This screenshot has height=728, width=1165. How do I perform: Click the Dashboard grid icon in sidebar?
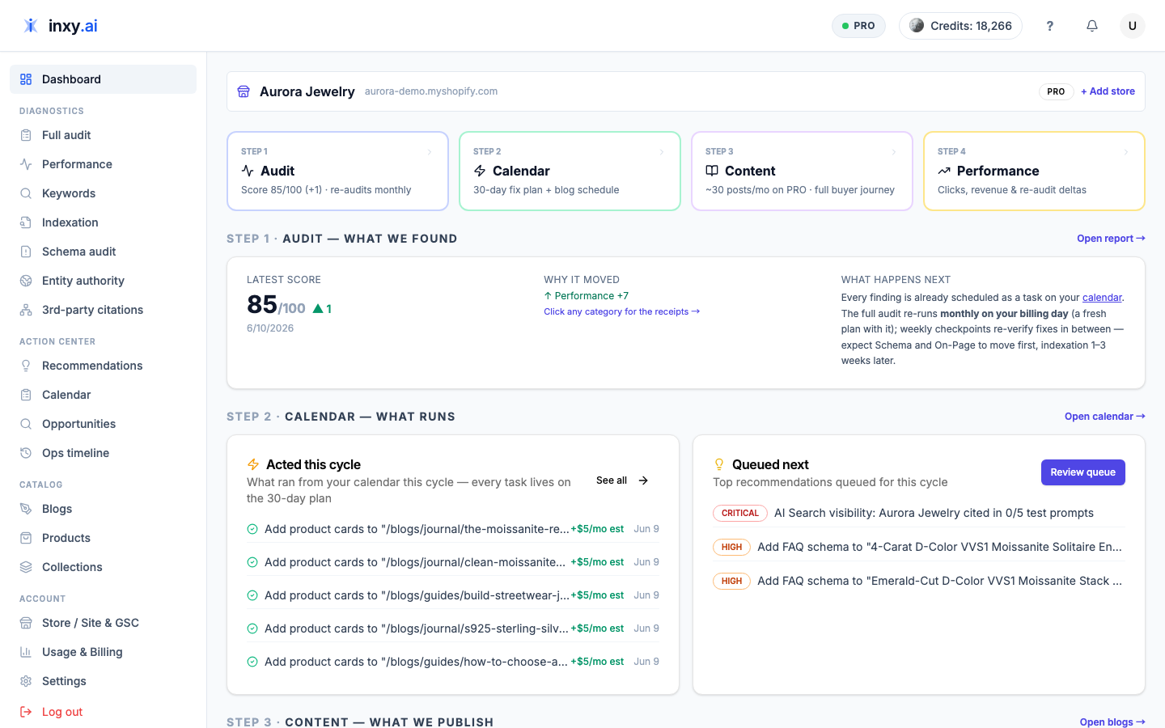point(26,79)
